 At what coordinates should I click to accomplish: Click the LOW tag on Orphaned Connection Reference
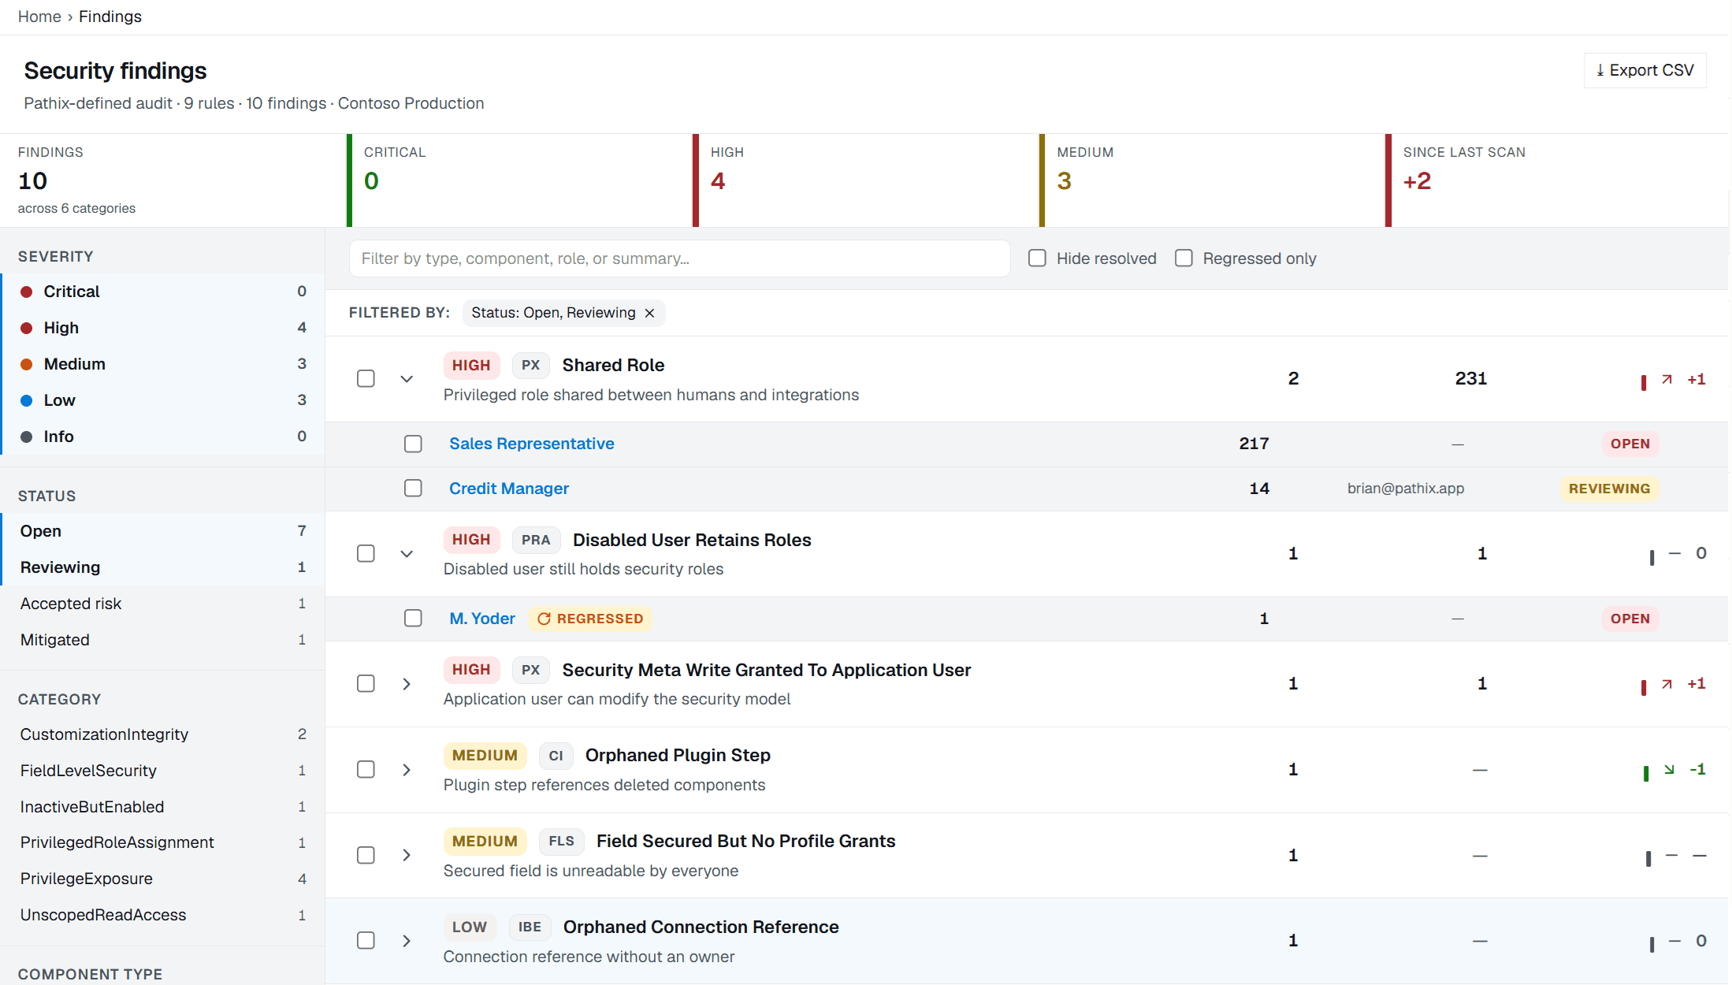[x=470, y=927]
